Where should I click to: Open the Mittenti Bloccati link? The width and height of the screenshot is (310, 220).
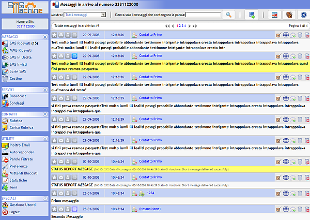[24, 173]
